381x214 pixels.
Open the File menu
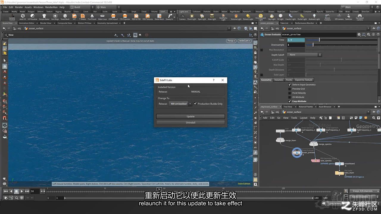click(5, 7)
